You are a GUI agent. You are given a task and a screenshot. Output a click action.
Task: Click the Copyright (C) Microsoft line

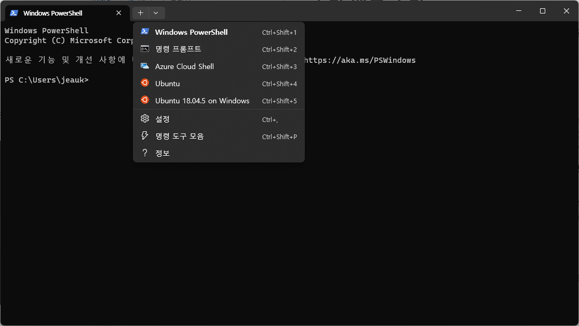coord(69,40)
